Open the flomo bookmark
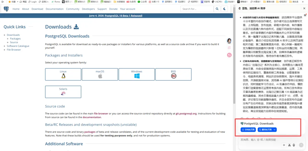The image size is (308, 151). click(56, 2)
